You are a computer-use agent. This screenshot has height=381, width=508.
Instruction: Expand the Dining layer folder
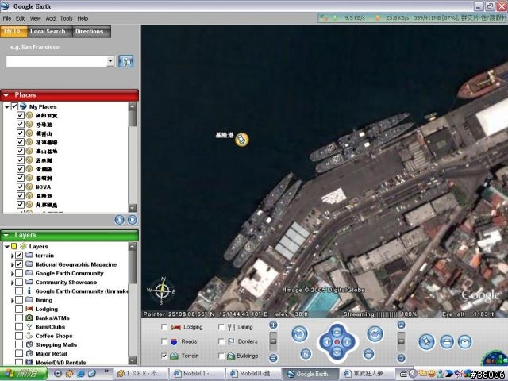click(x=13, y=300)
